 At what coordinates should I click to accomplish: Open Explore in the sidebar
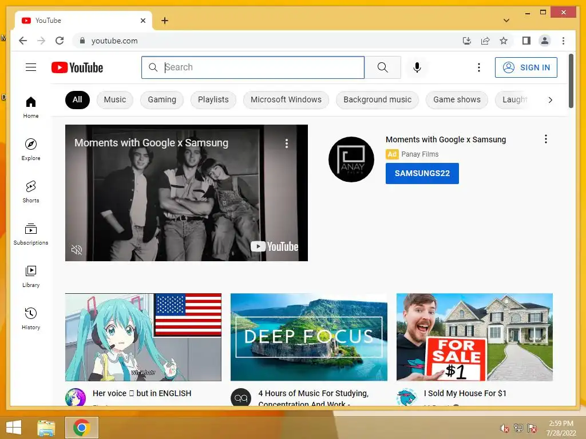pos(31,149)
